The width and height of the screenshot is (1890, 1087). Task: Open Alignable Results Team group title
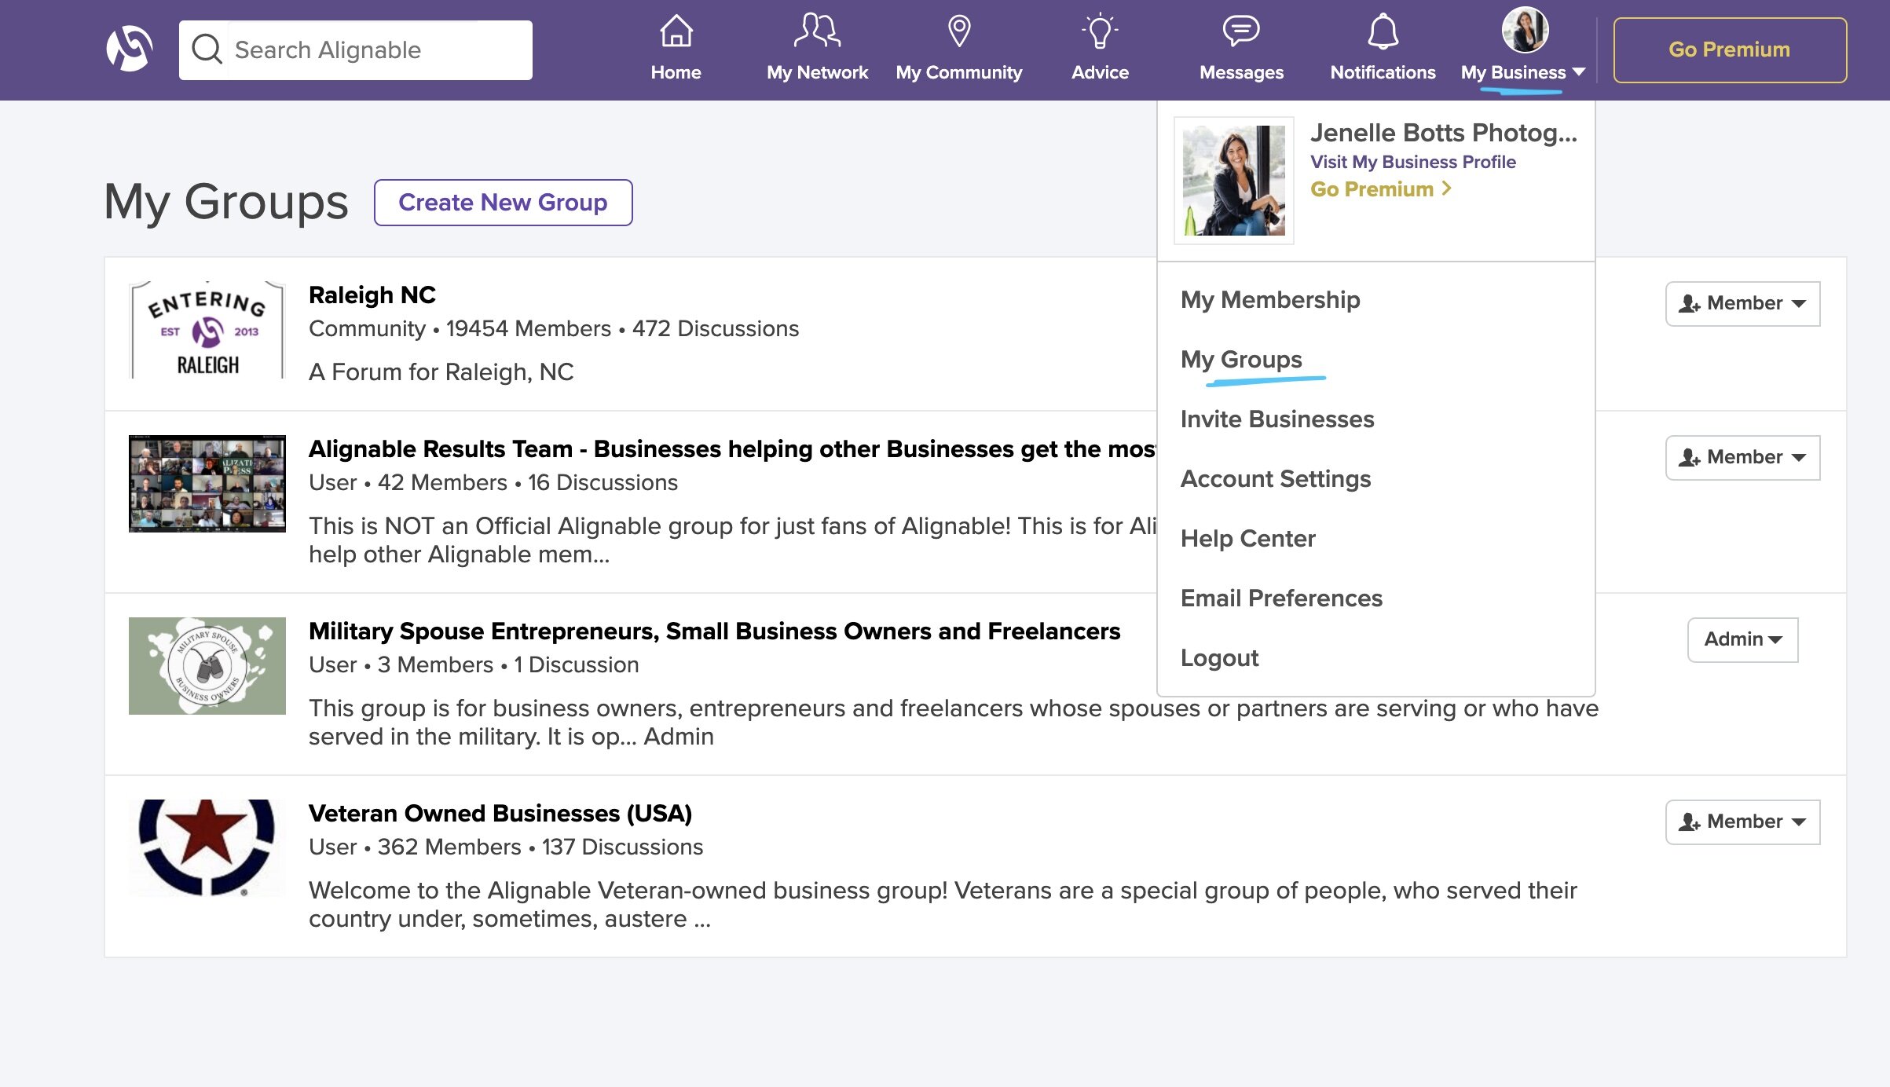731,448
